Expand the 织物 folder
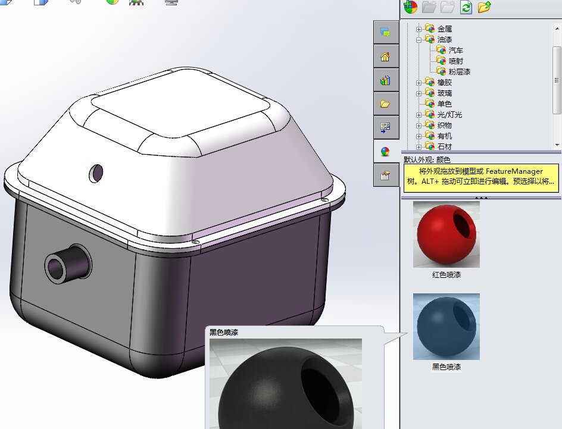The image size is (562, 429). coord(419,126)
